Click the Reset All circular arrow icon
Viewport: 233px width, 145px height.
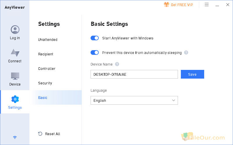point(40,134)
